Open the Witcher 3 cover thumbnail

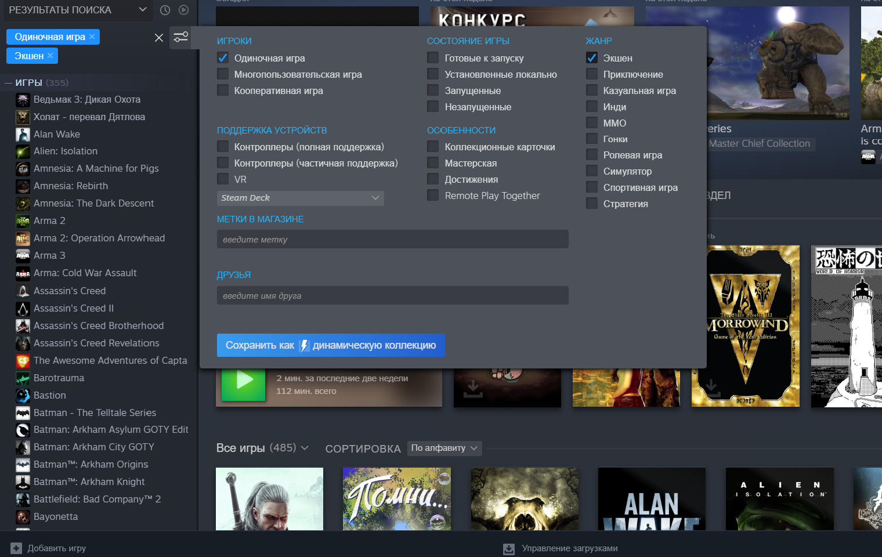point(269,499)
